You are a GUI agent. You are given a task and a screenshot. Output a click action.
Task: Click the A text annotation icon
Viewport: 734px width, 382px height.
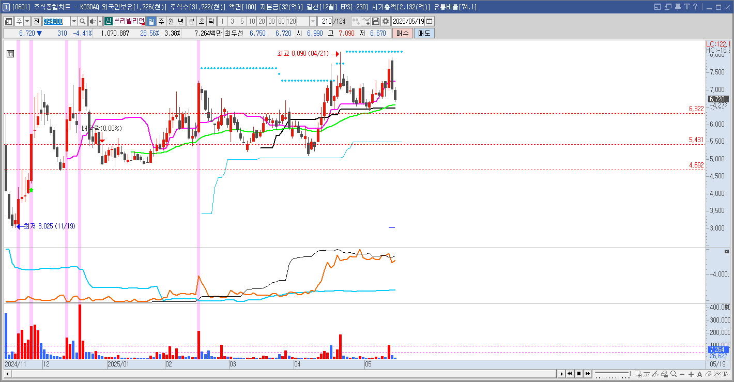pos(699,374)
